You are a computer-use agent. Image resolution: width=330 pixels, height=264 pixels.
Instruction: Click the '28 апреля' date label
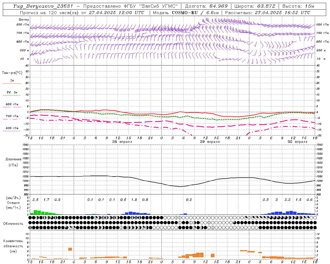coord(122,142)
